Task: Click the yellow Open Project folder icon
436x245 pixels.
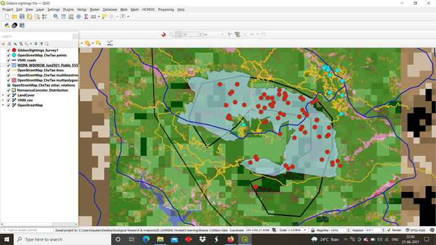Action: [x=15, y=16]
